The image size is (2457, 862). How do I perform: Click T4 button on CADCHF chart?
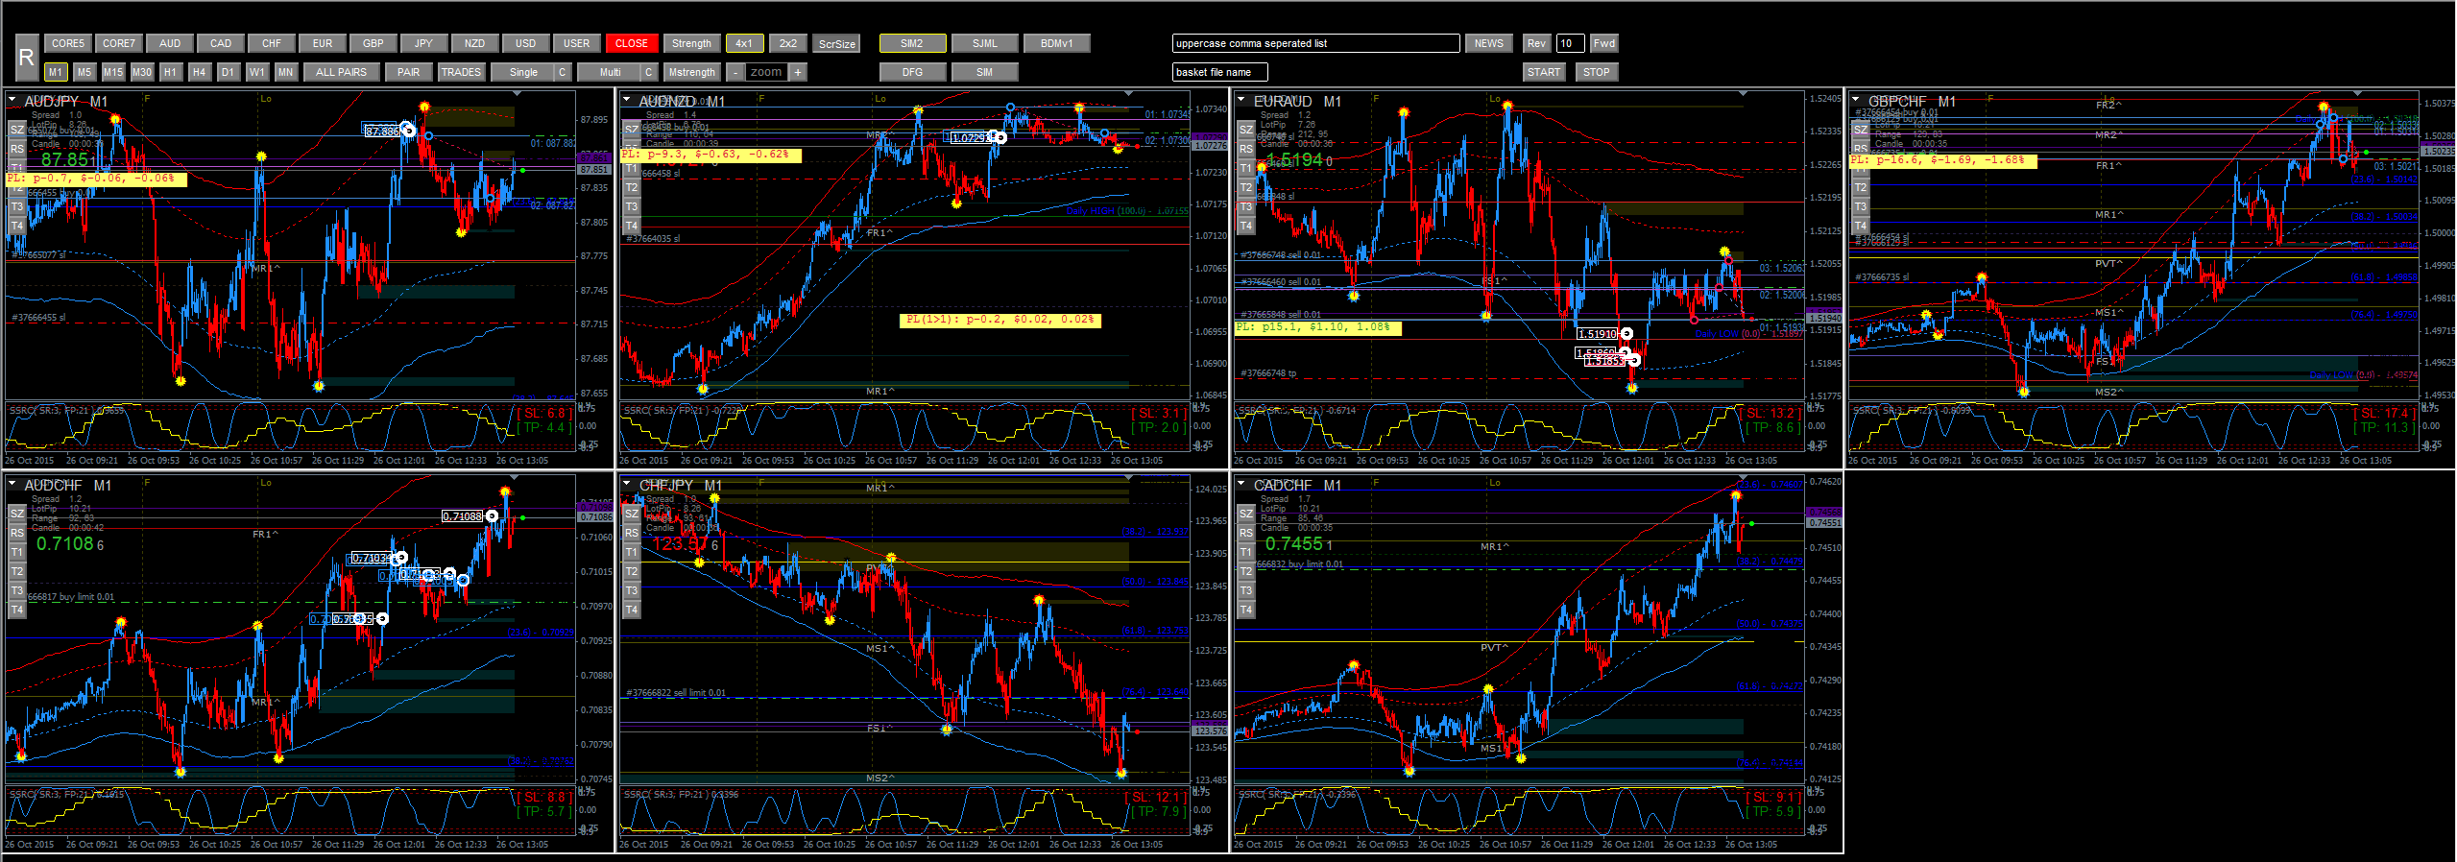[1246, 610]
